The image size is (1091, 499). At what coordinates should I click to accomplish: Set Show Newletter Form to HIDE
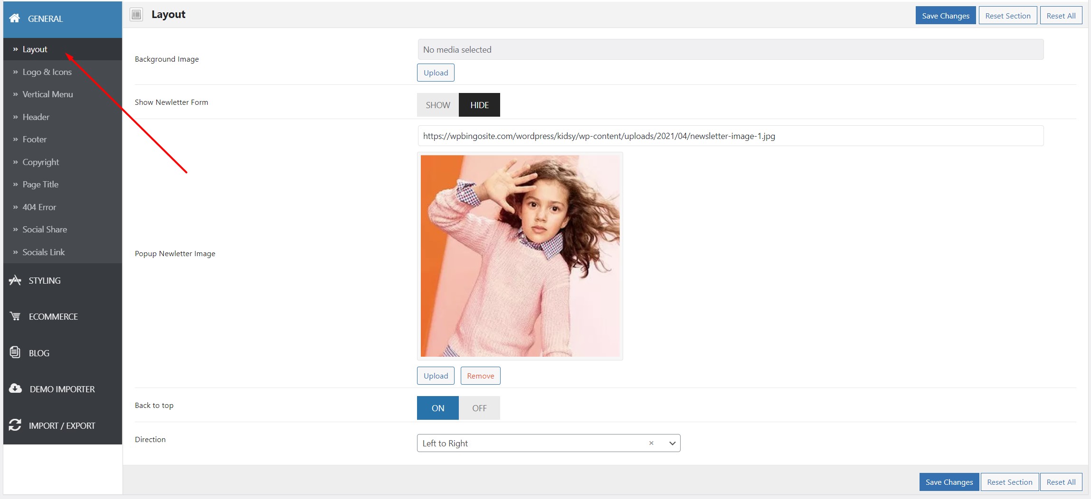(x=479, y=105)
